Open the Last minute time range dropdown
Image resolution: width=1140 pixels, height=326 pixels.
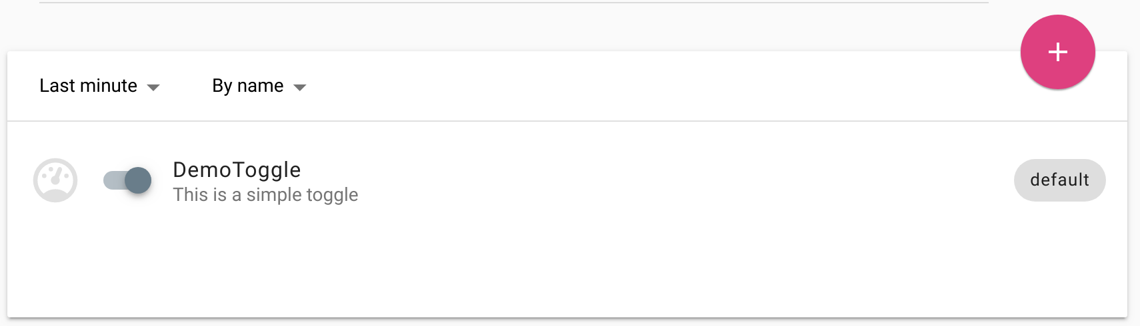[99, 86]
